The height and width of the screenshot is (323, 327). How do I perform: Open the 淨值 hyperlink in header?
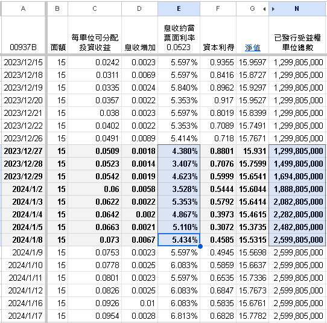click(253, 48)
